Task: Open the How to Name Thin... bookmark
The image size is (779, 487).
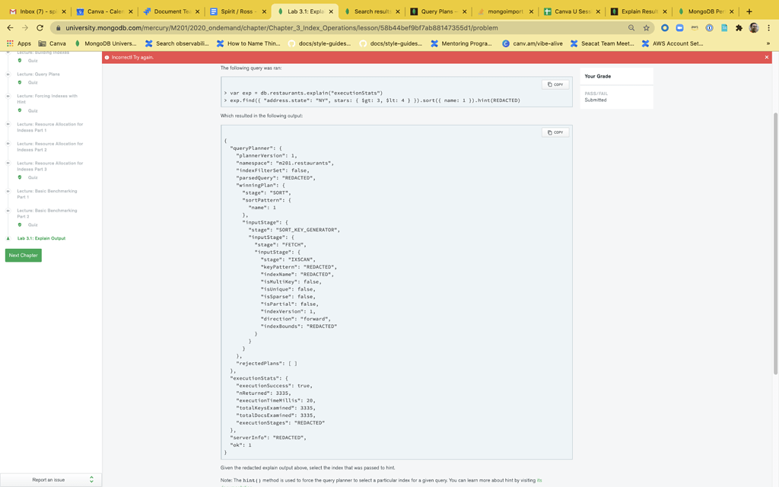Action: (249, 43)
